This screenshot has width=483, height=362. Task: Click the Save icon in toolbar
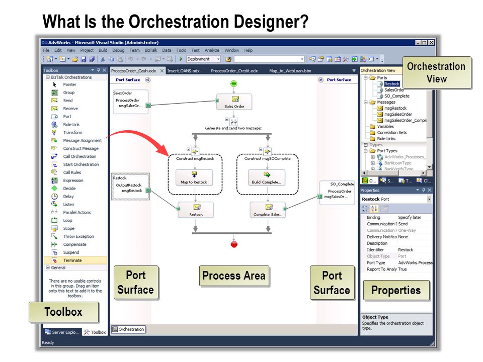point(83,59)
